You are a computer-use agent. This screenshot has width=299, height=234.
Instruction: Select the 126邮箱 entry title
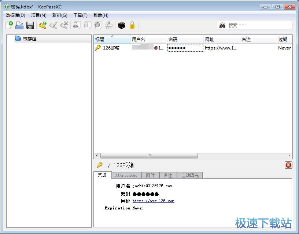(111, 48)
